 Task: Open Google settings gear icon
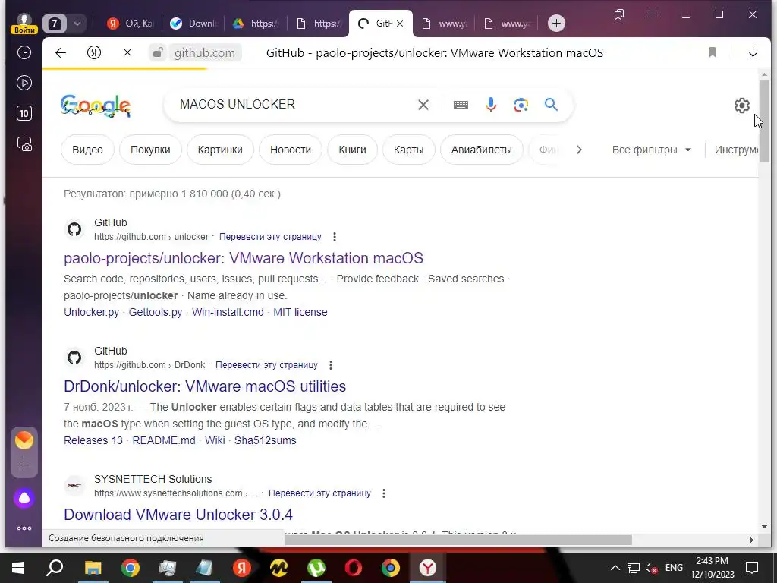coord(742,105)
